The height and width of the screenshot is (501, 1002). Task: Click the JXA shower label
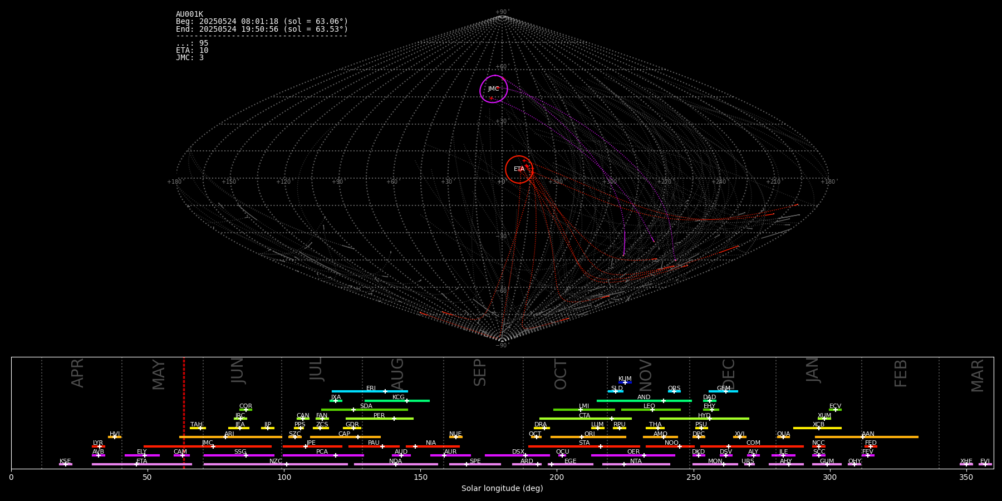pyautogui.click(x=336, y=397)
